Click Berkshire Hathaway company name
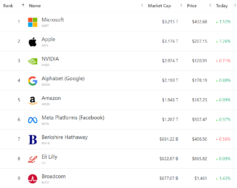The width and height of the screenshot is (237, 188). pos(65,137)
